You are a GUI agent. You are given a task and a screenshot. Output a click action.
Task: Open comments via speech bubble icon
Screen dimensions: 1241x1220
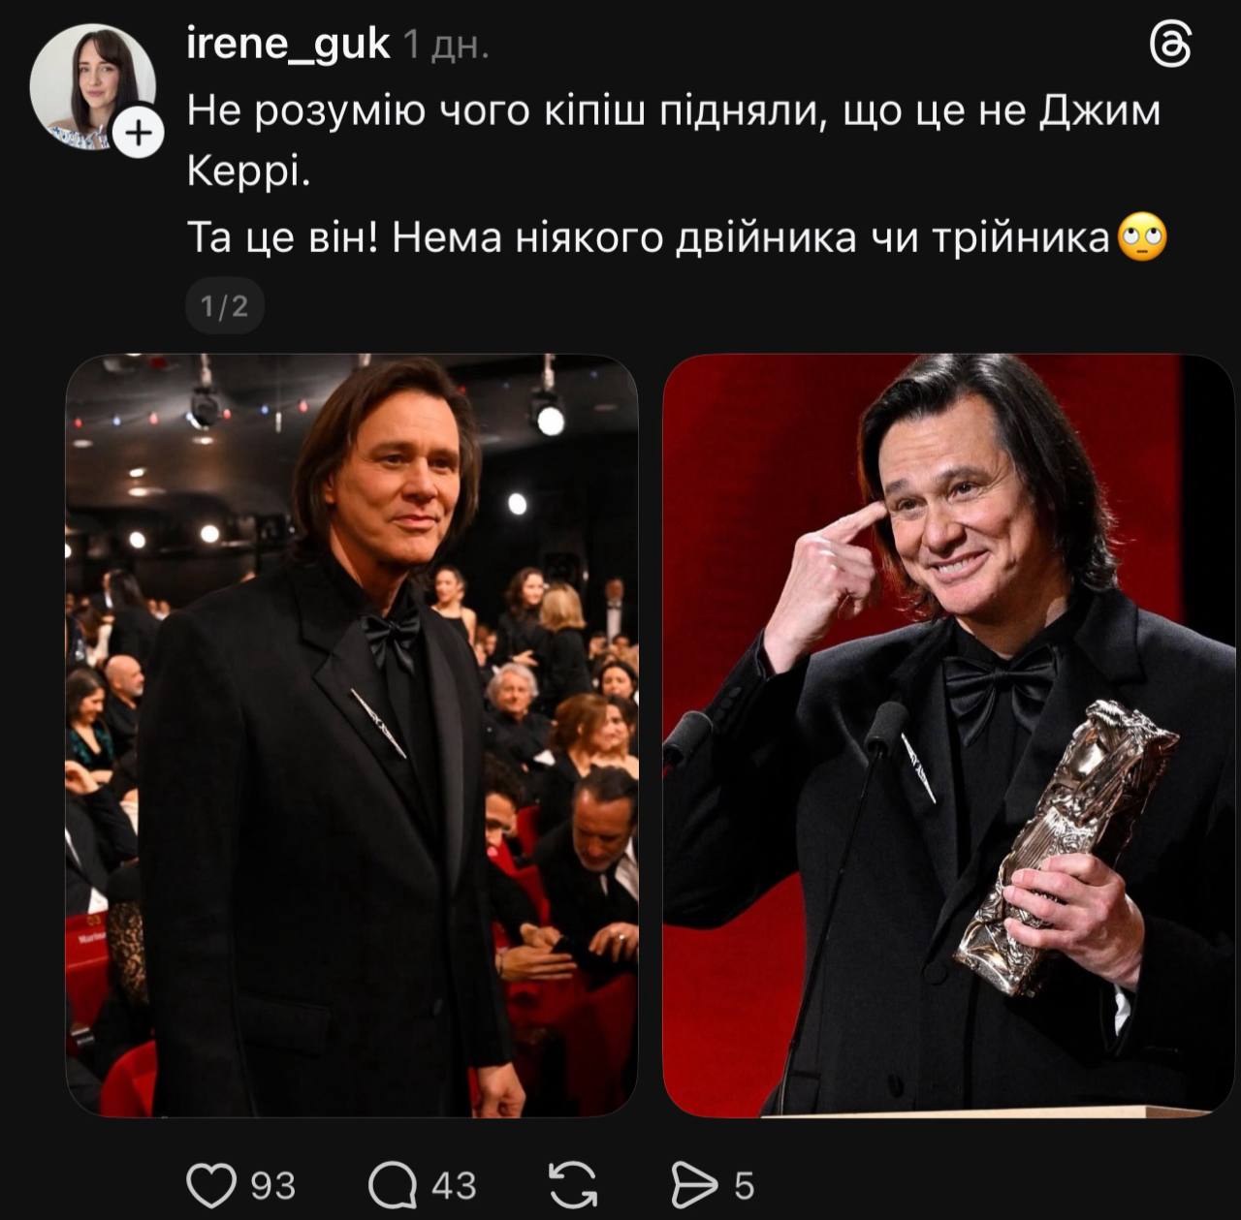pos(393,1184)
